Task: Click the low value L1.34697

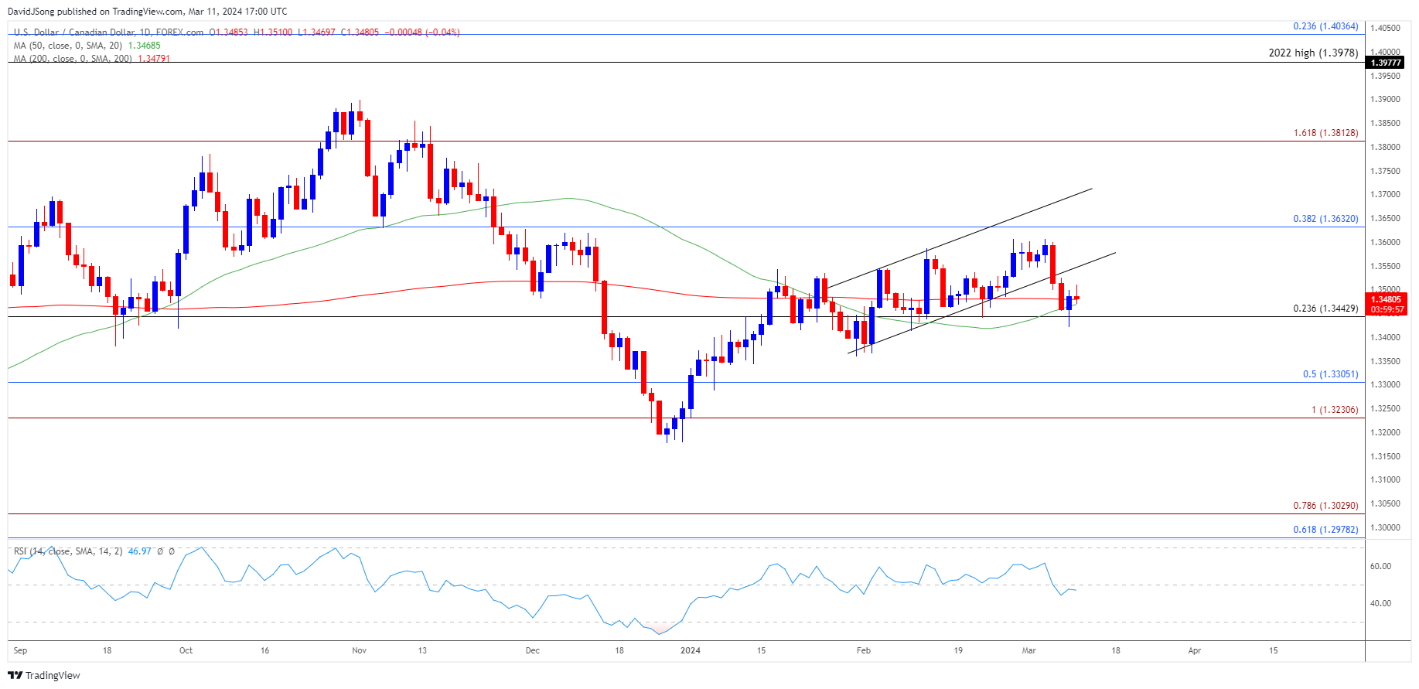Action: [x=317, y=32]
